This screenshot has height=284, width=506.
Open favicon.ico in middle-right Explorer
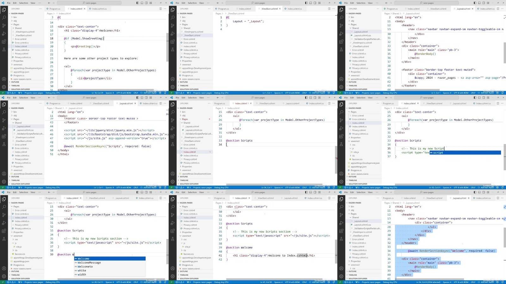click(357, 160)
